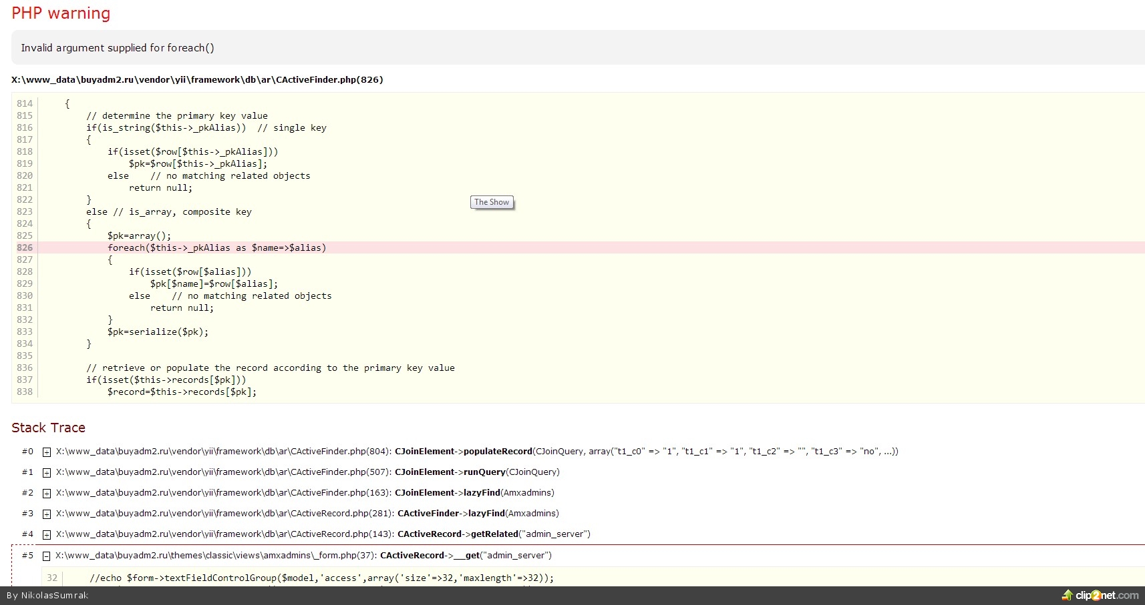This screenshot has height=605, width=1145.
Task: Click 'else // is_array, composite key' line
Action: [169, 211]
